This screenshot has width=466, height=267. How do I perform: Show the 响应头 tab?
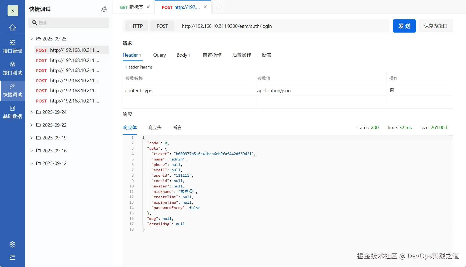click(154, 128)
